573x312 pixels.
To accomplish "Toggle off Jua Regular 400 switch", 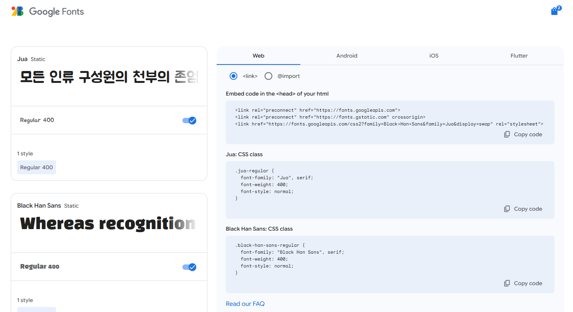I will pos(189,121).
